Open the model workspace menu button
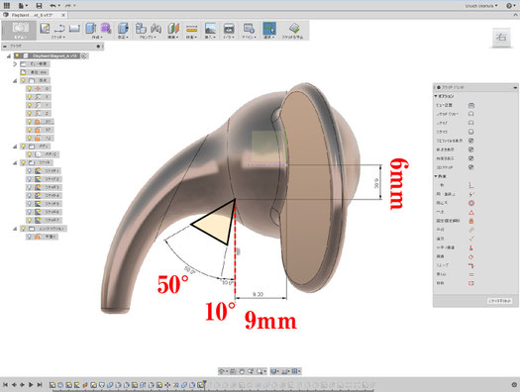The height and width of the screenshot is (392, 520). 20,31
